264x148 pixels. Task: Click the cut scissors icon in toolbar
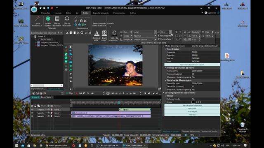(67, 33)
